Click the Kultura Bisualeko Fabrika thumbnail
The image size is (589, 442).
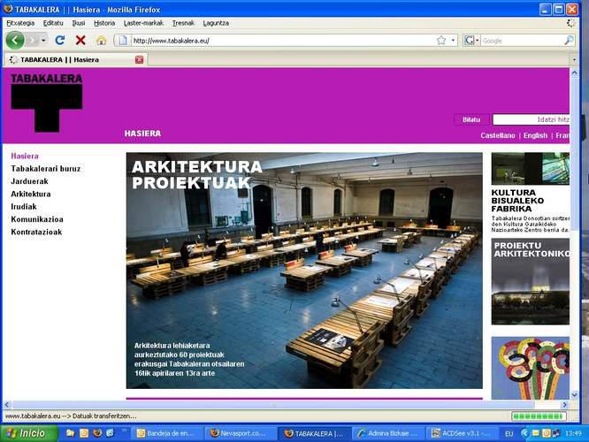[531, 169]
